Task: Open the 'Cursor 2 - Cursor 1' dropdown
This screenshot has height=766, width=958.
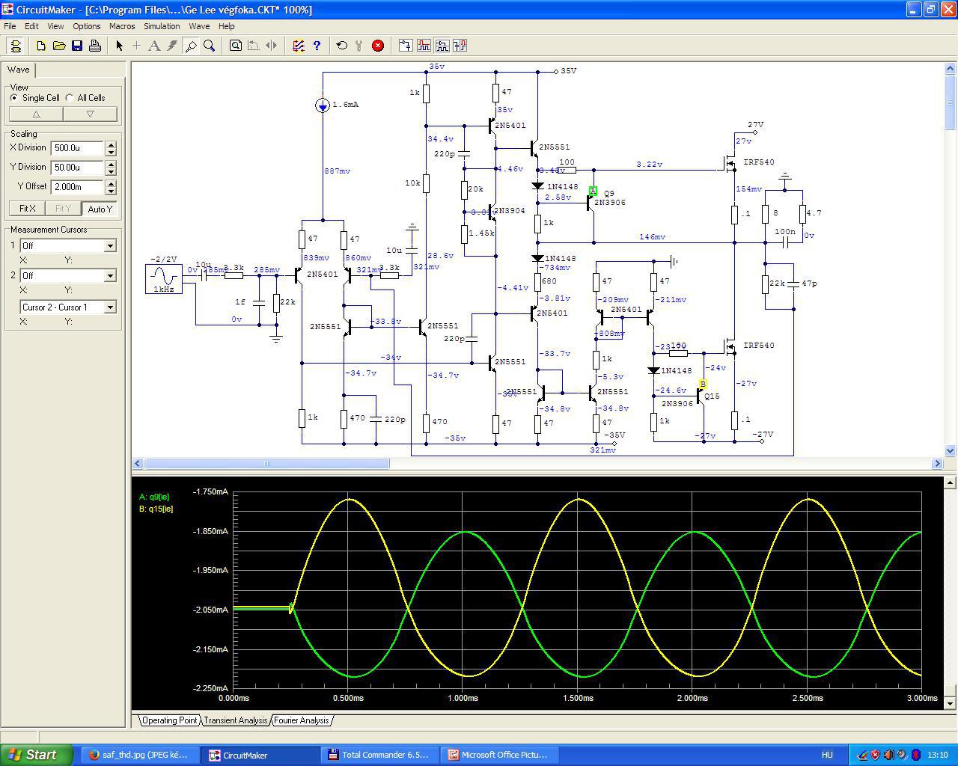Action: [110, 307]
